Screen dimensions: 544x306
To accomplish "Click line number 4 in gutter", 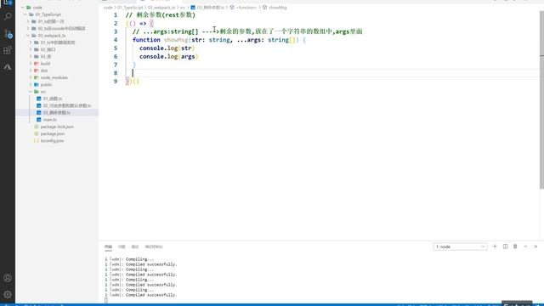I will [116, 40].
